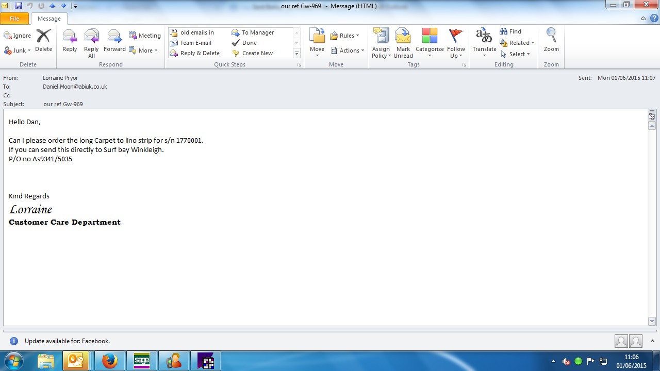Image resolution: width=660 pixels, height=371 pixels.
Task: Open the File tab
Action: click(14, 19)
